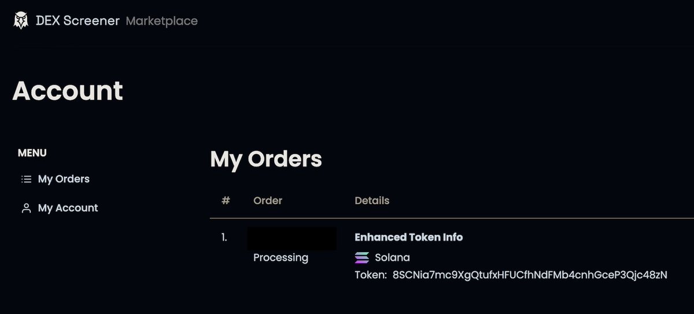
Task: Click the My Orders page heading
Action: point(266,159)
